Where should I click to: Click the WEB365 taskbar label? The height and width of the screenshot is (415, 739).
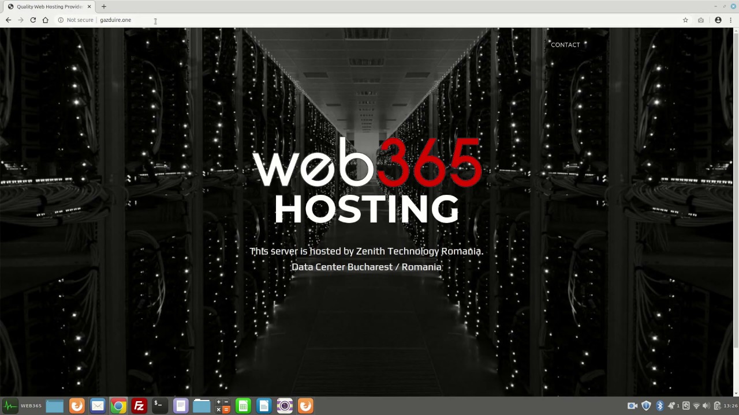pyautogui.click(x=31, y=406)
